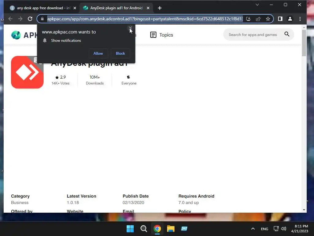
Task: Click the URL in the address bar
Action: tap(145, 19)
